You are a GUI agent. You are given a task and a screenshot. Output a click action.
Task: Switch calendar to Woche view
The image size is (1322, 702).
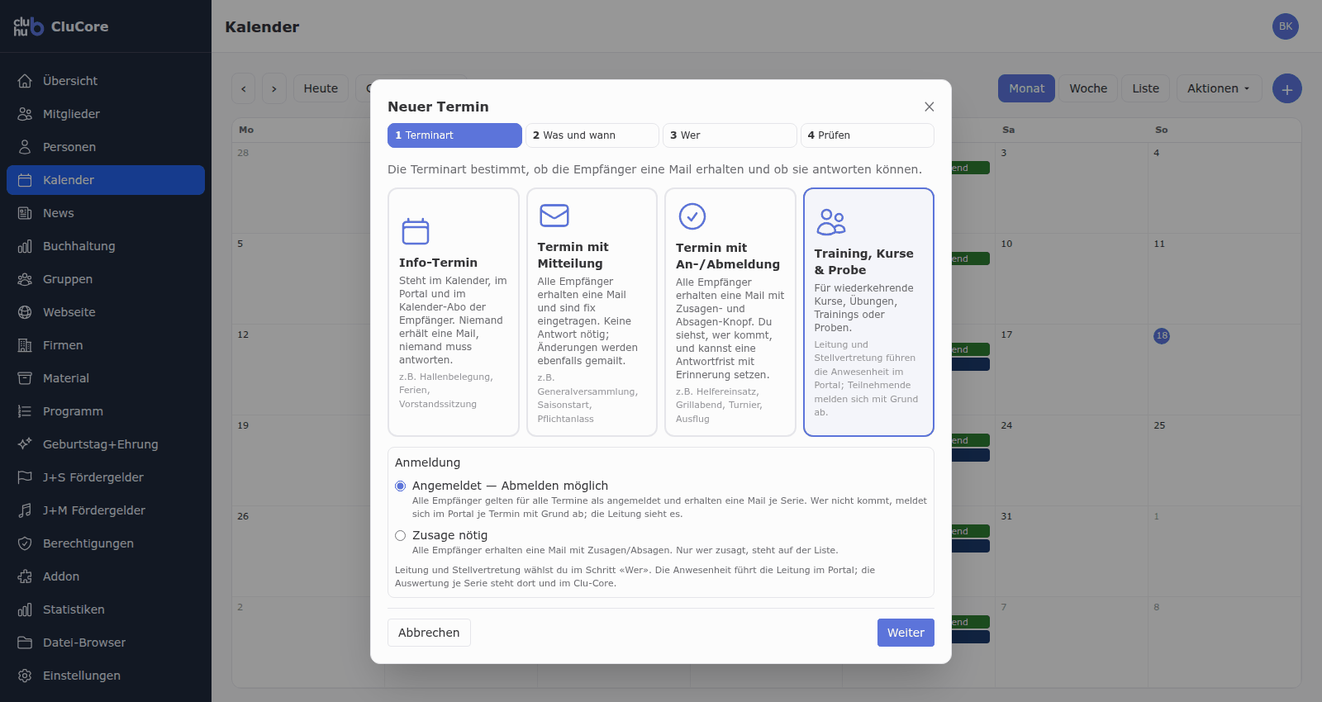(x=1088, y=88)
